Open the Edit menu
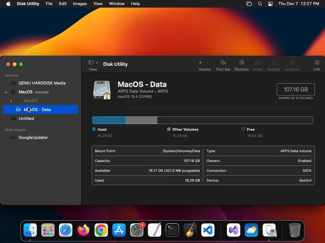 tap(63, 4)
